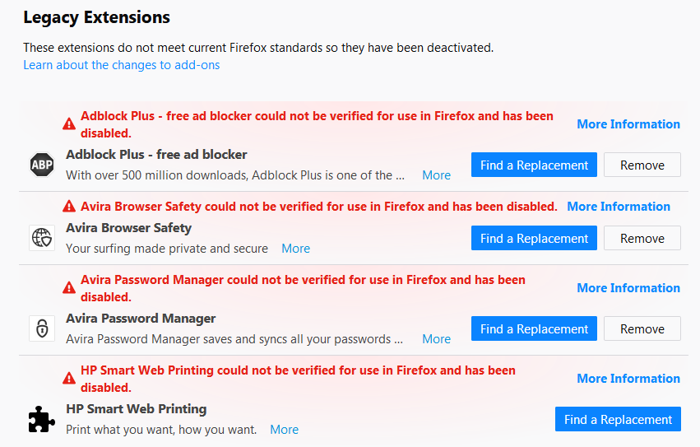The image size is (700, 447).
Task: Click the warning triangle beside Avira Password Manager message
Action: pos(69,287)
